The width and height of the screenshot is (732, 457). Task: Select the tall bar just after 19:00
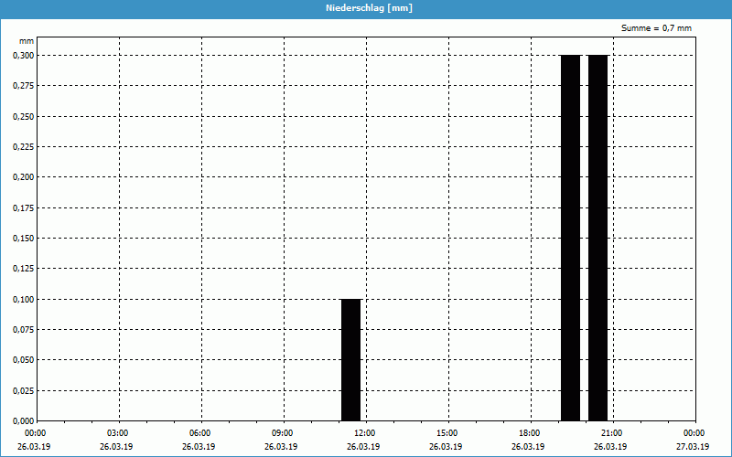[x=570, y=238]
